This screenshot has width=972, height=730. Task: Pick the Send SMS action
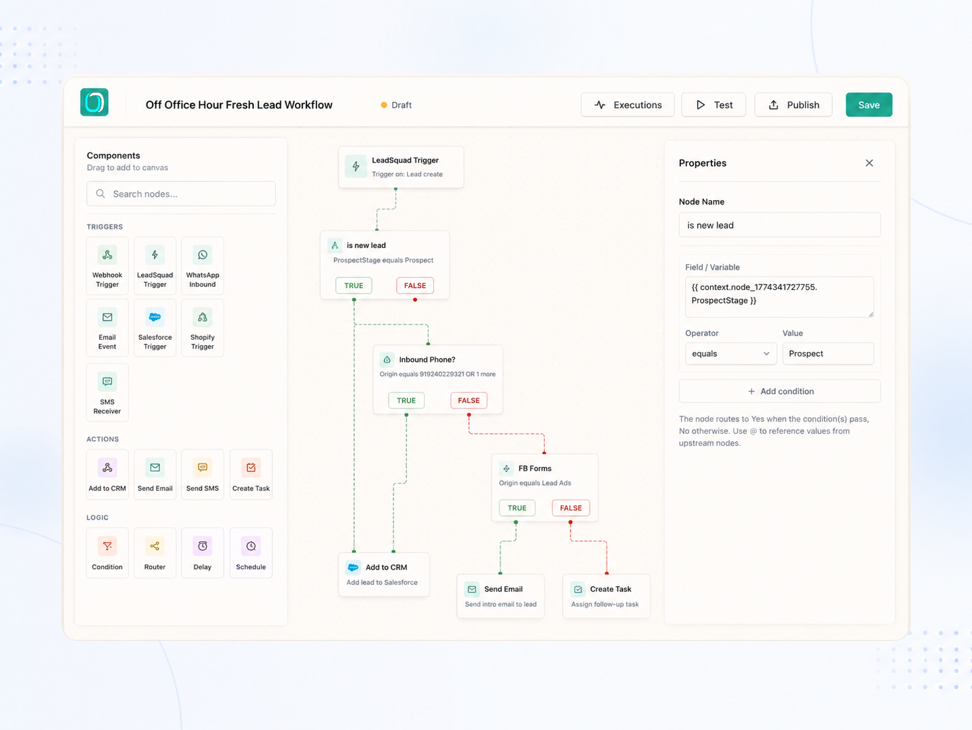click(202, 475)
